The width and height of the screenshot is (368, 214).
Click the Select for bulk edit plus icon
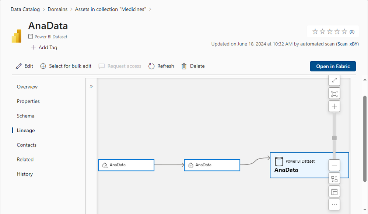point(43,66)
